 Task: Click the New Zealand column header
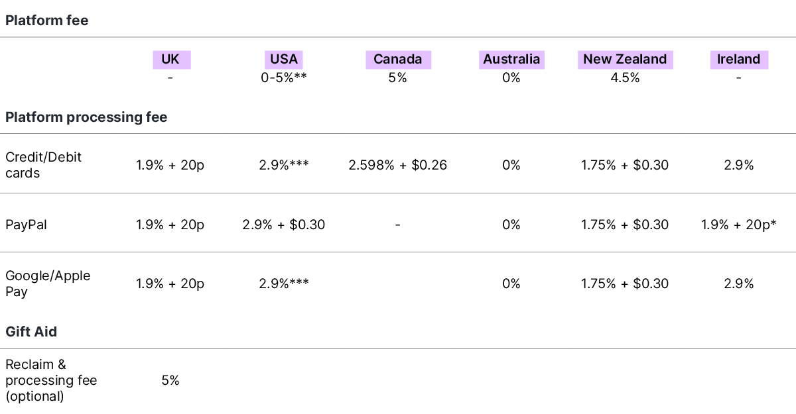[625, 59]
